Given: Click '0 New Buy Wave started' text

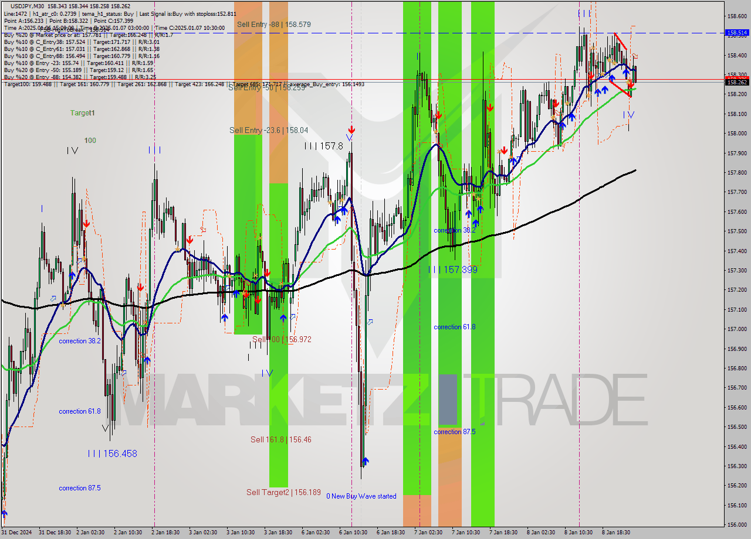Looking at the screenshot, I should point(361,496).
